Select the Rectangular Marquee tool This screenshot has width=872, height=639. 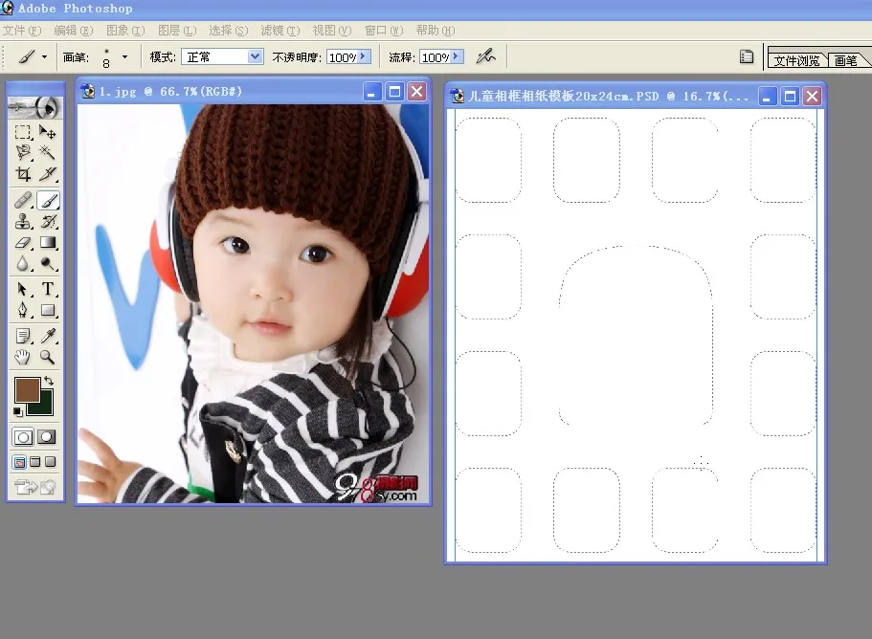click(x=23, y=132)
